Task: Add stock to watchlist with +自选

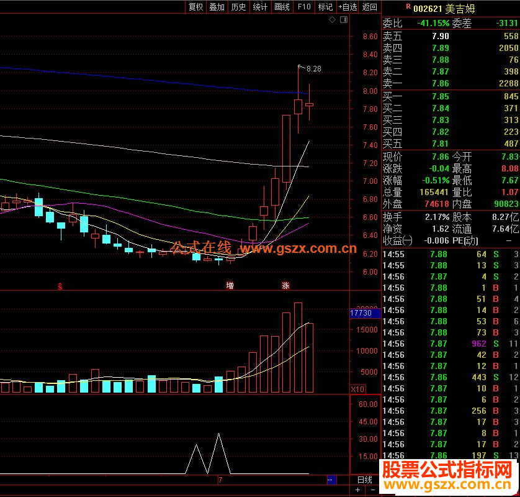Action: click(347, 7)
